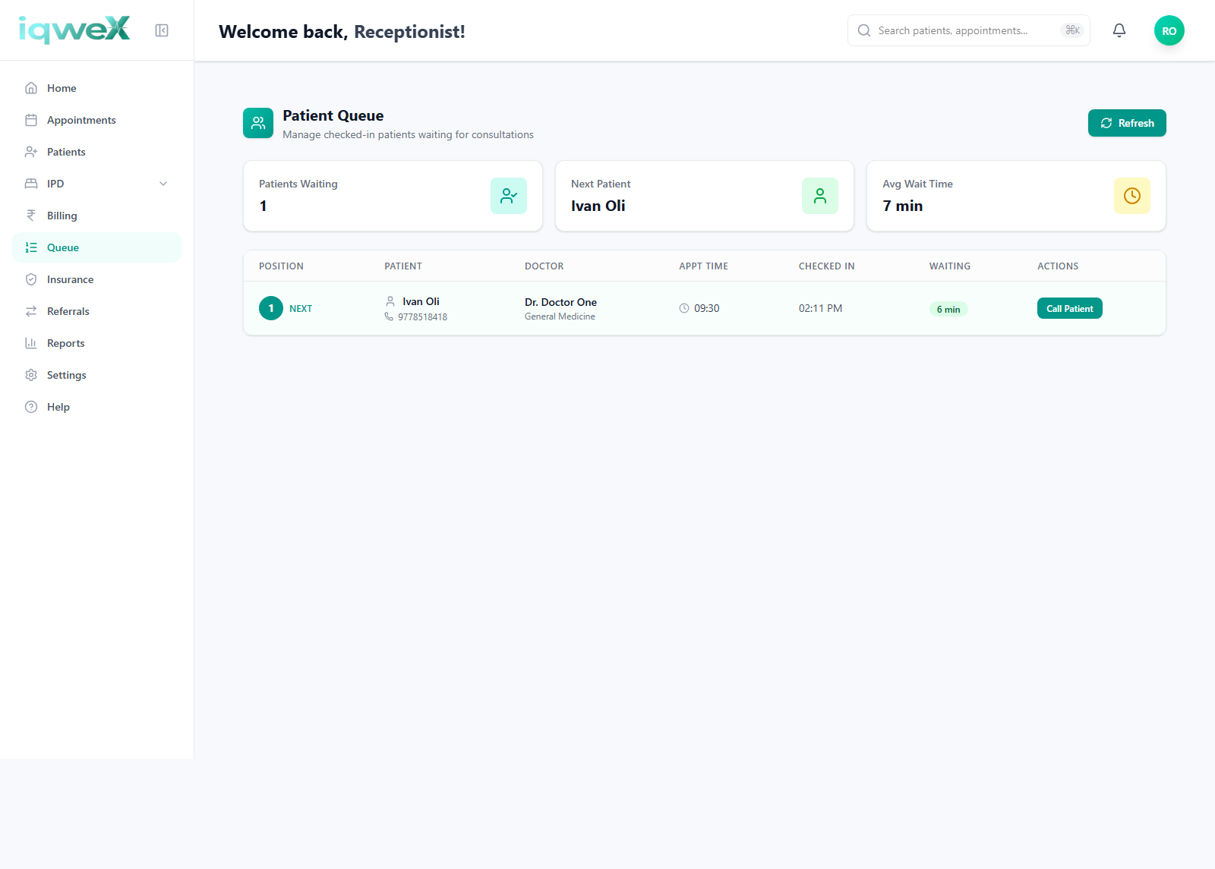Click Ivan Oli in Next Patient card
Screen dimensions: 1215x869
tap(598, 206)
